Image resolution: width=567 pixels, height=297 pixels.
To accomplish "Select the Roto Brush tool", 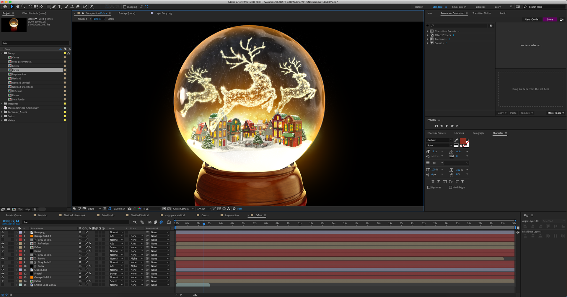I will click(85, 6).
